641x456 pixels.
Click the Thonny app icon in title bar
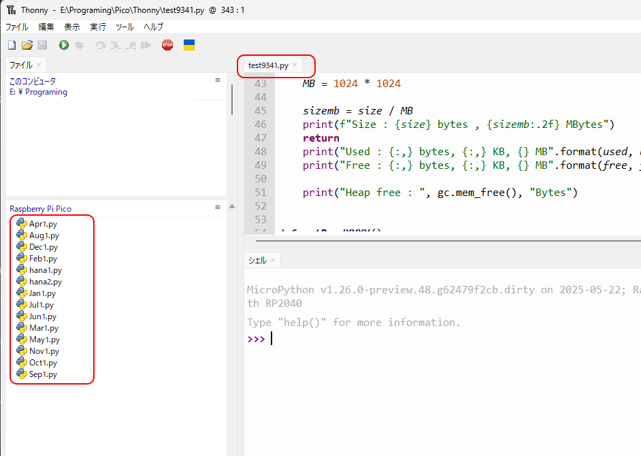(x=11, y=10)
